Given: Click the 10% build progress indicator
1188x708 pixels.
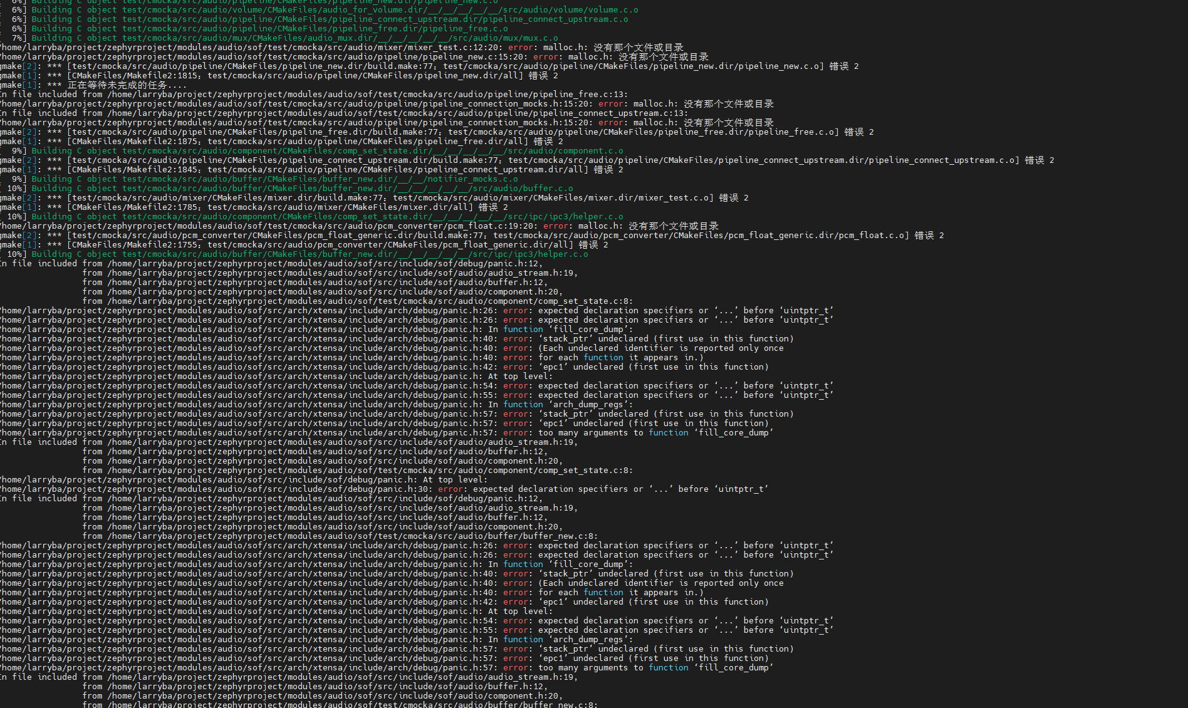Looking at the screenshot, I should point(14,188).
